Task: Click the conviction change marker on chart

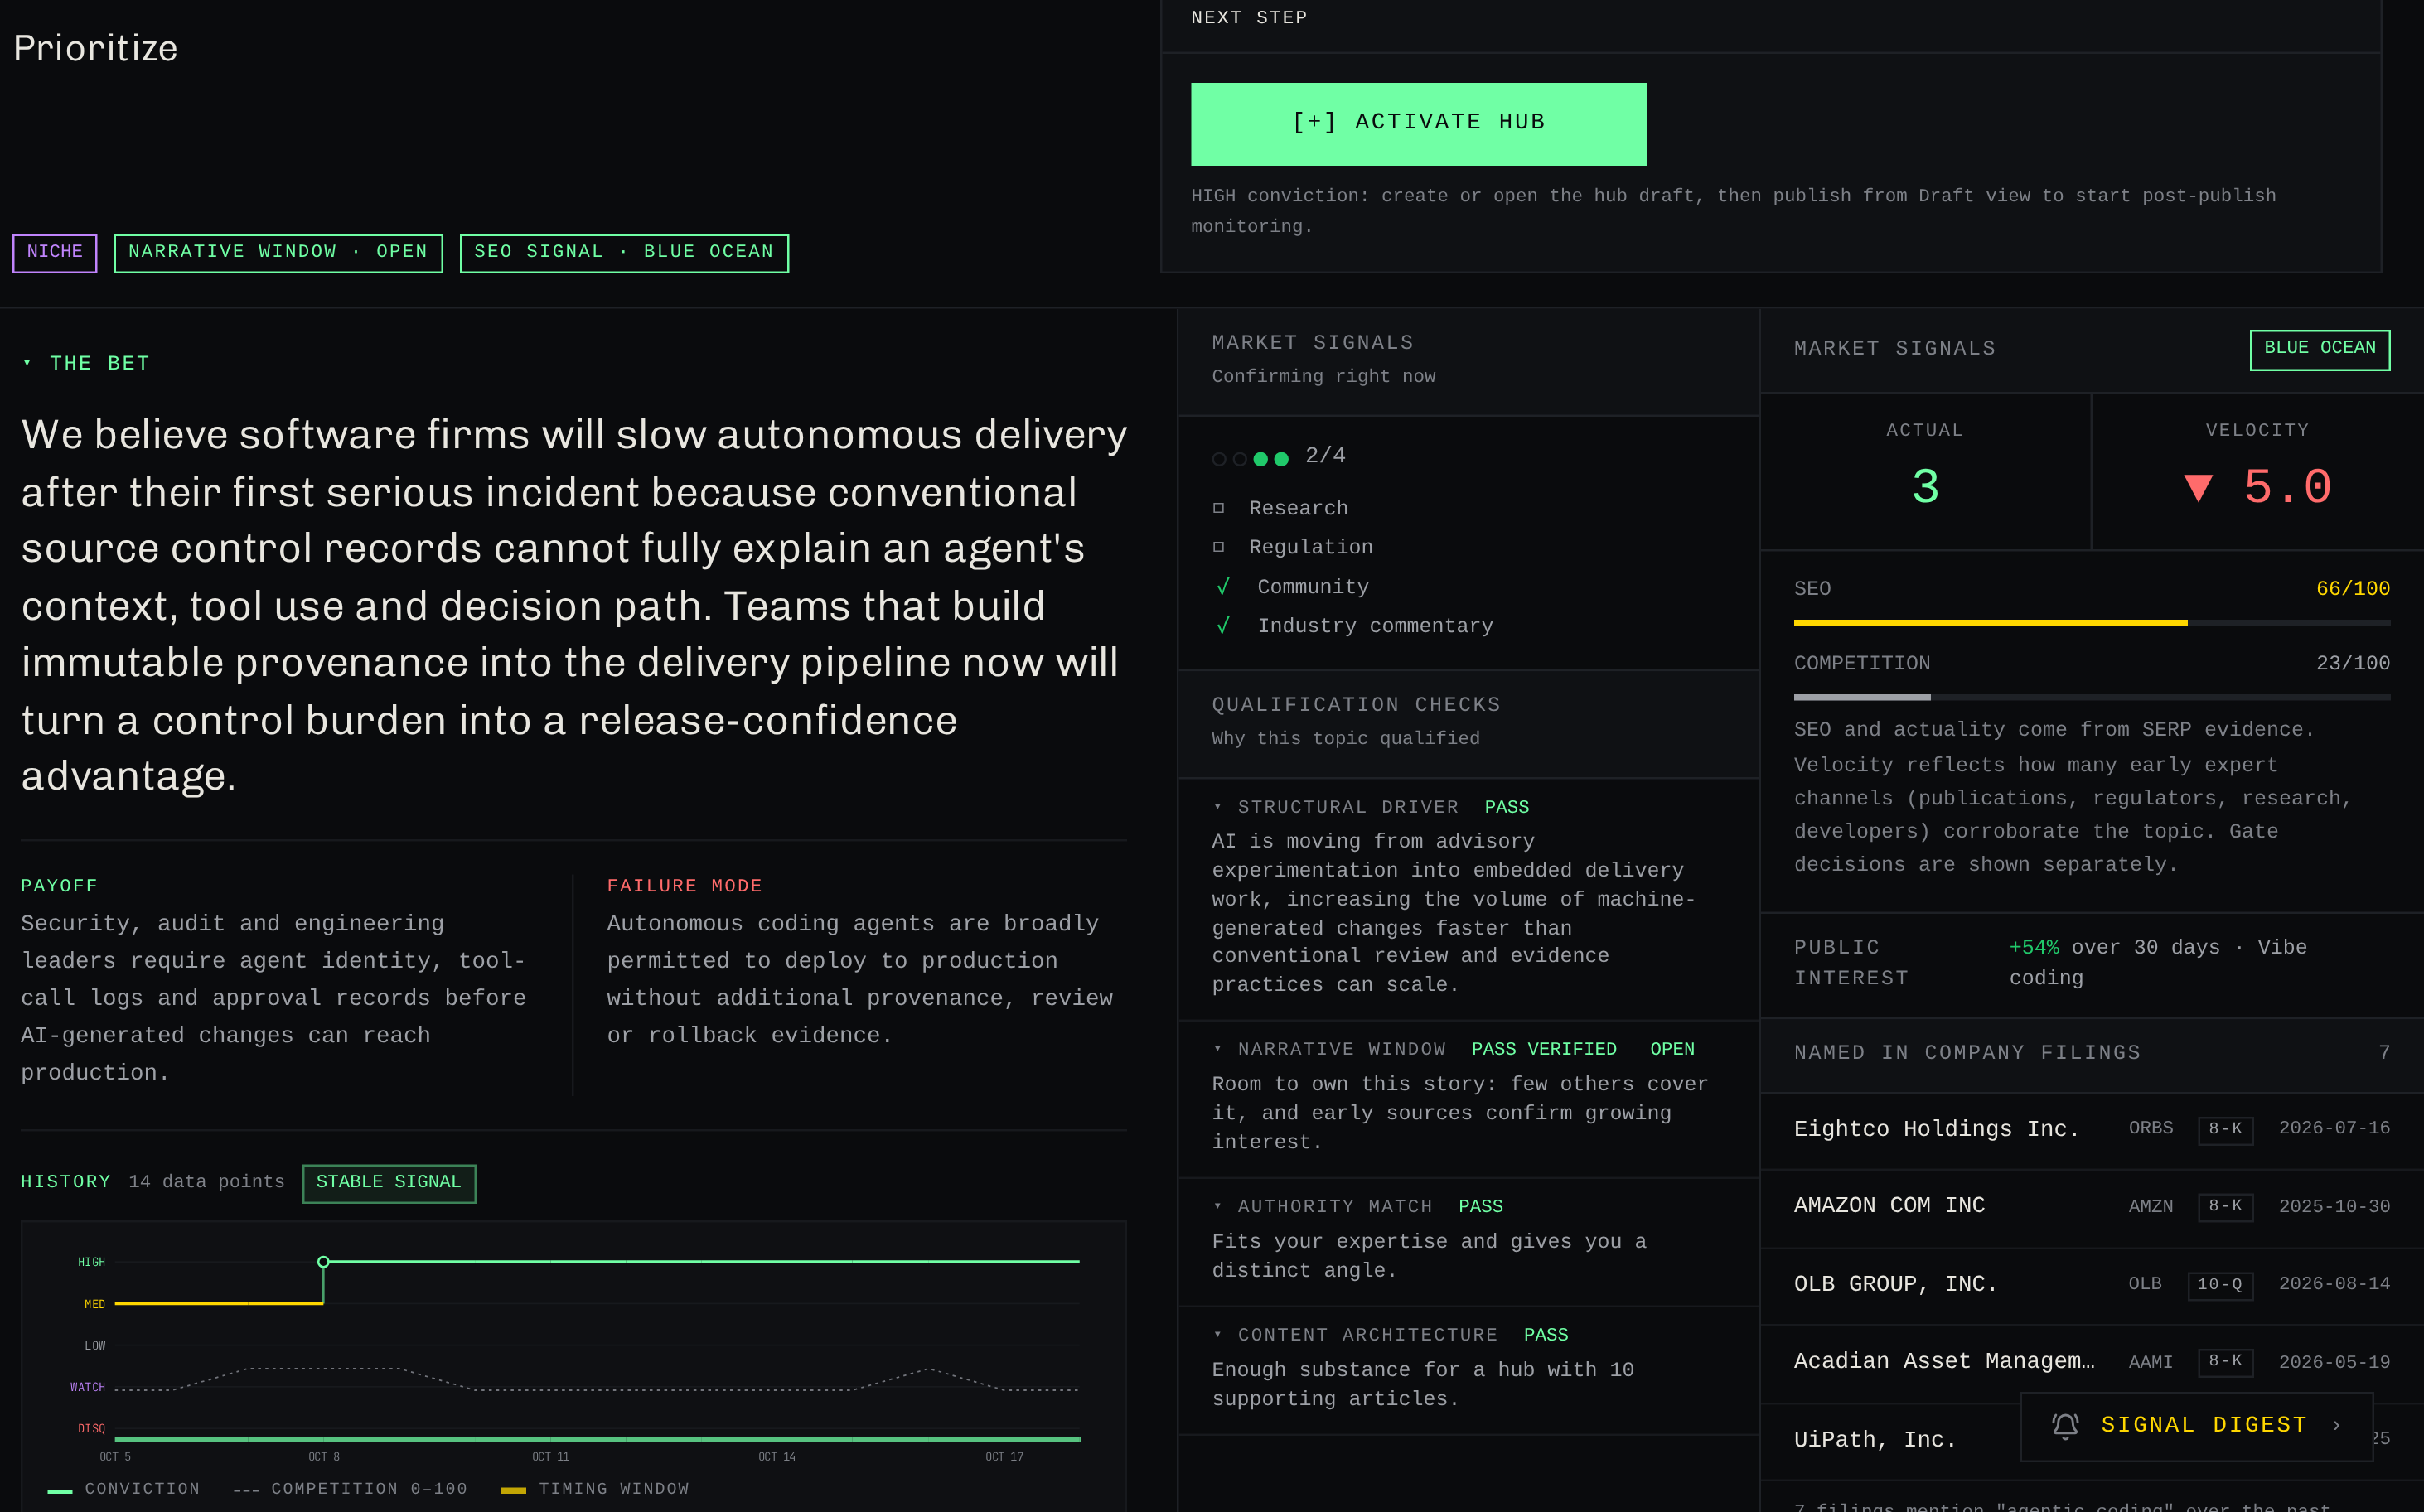Action: (x=323, y=1262)
